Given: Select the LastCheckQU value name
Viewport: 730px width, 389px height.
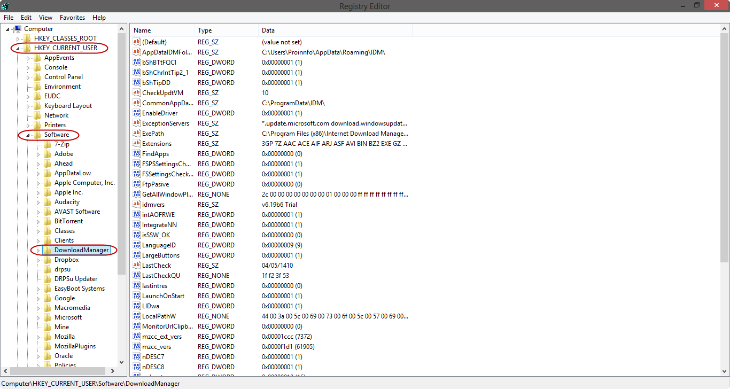Looking at the screenshot, I should pyautogui.click(x=161, y=275).
